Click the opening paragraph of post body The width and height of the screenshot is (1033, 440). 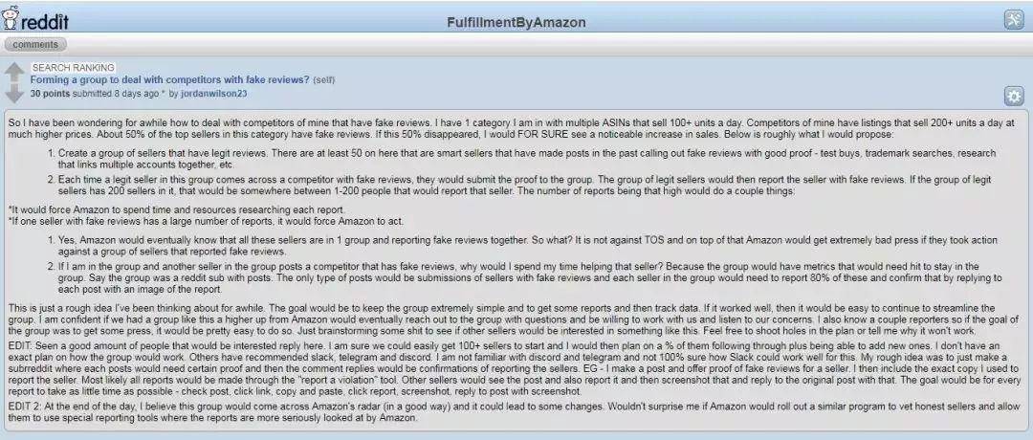click(x=511, y=128)
